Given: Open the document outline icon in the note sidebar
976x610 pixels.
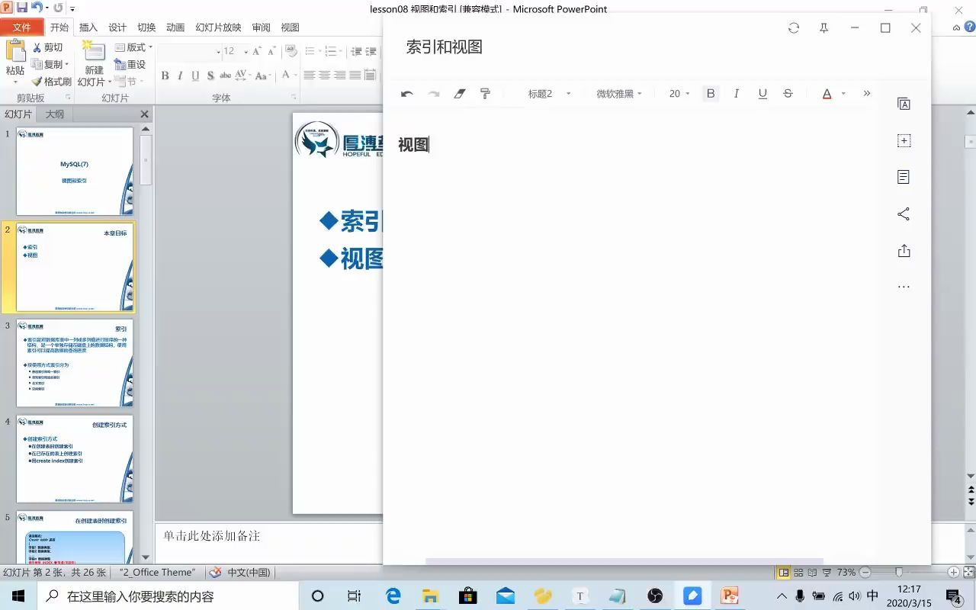Looking at the screenshot, I should pyautogui.click(x=904, y=177).
